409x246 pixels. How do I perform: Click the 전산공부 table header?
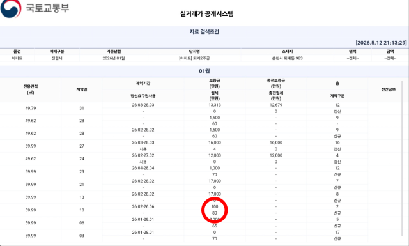389,89
